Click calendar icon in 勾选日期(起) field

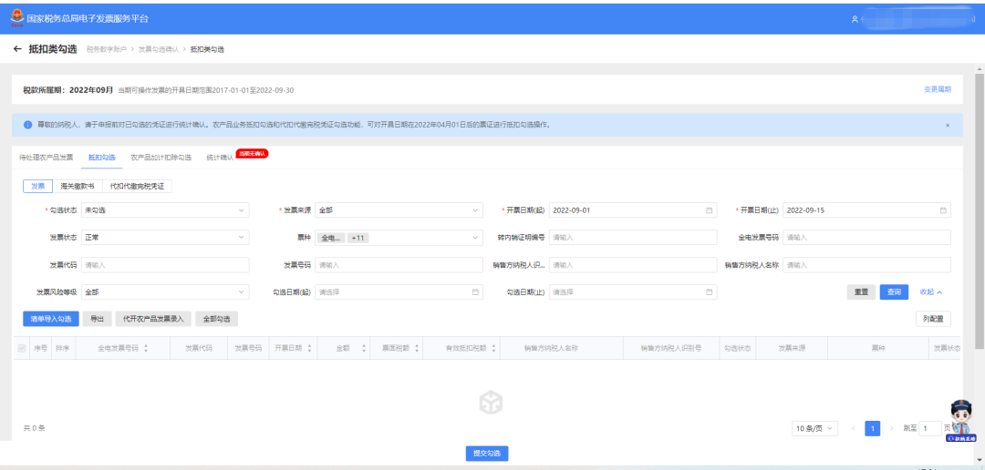pyautogui.click(x=475, y=292)
